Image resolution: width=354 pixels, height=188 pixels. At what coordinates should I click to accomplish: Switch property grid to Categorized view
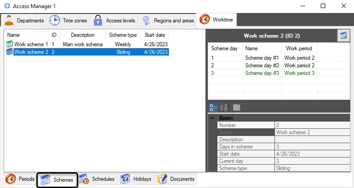(213, 108)
